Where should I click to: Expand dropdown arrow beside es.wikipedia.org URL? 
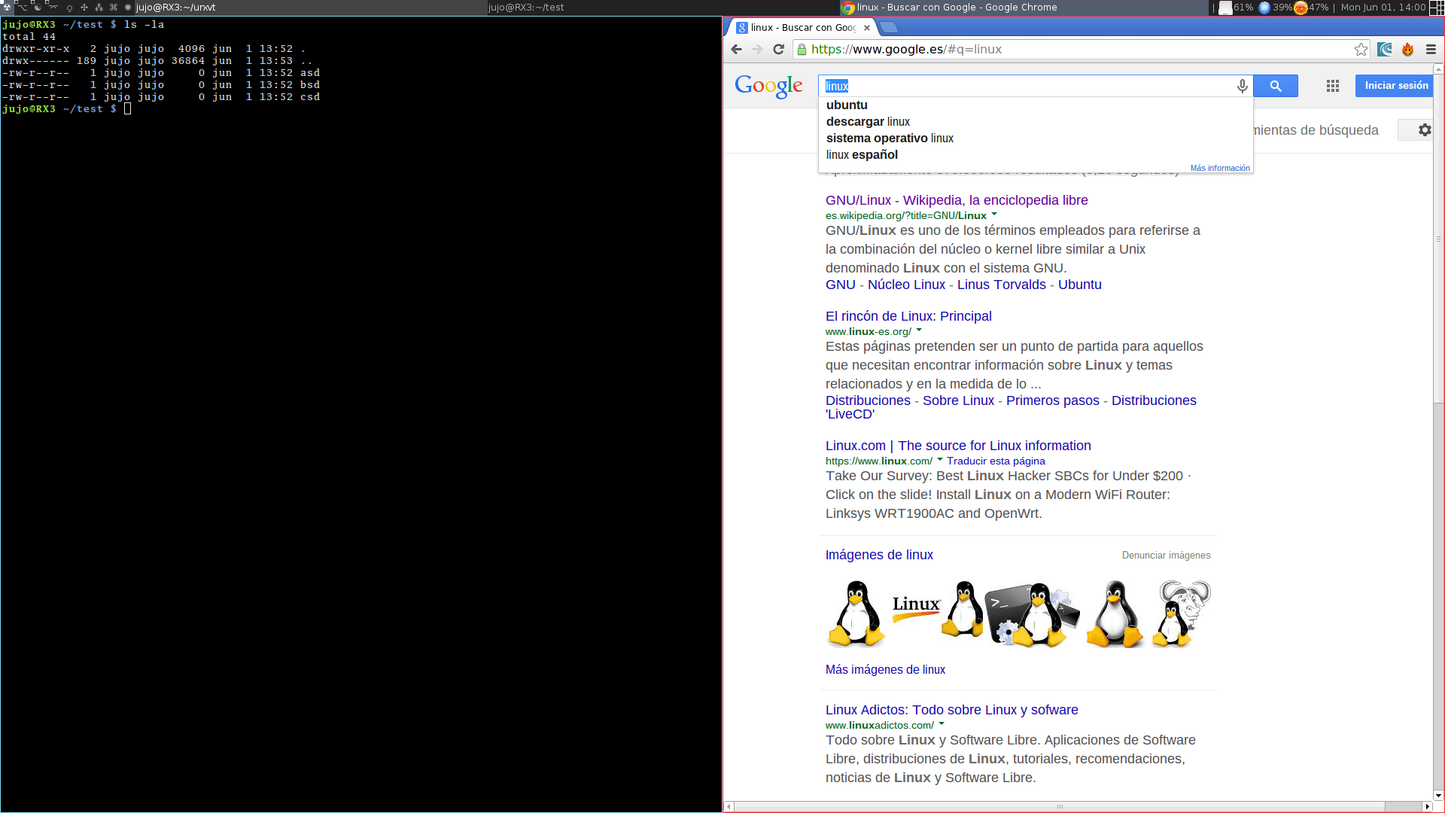coord(994,215)
